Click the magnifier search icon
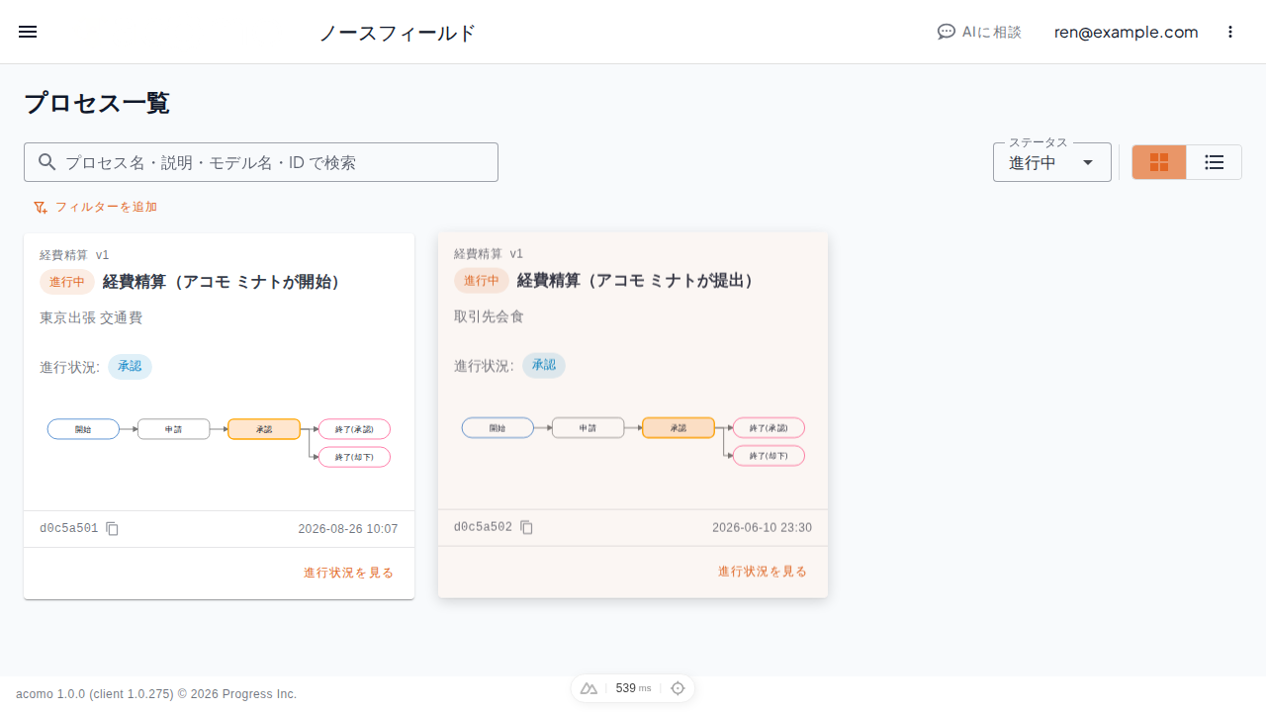The width and height of the screenshot is (1266, 712). [46, 162]
